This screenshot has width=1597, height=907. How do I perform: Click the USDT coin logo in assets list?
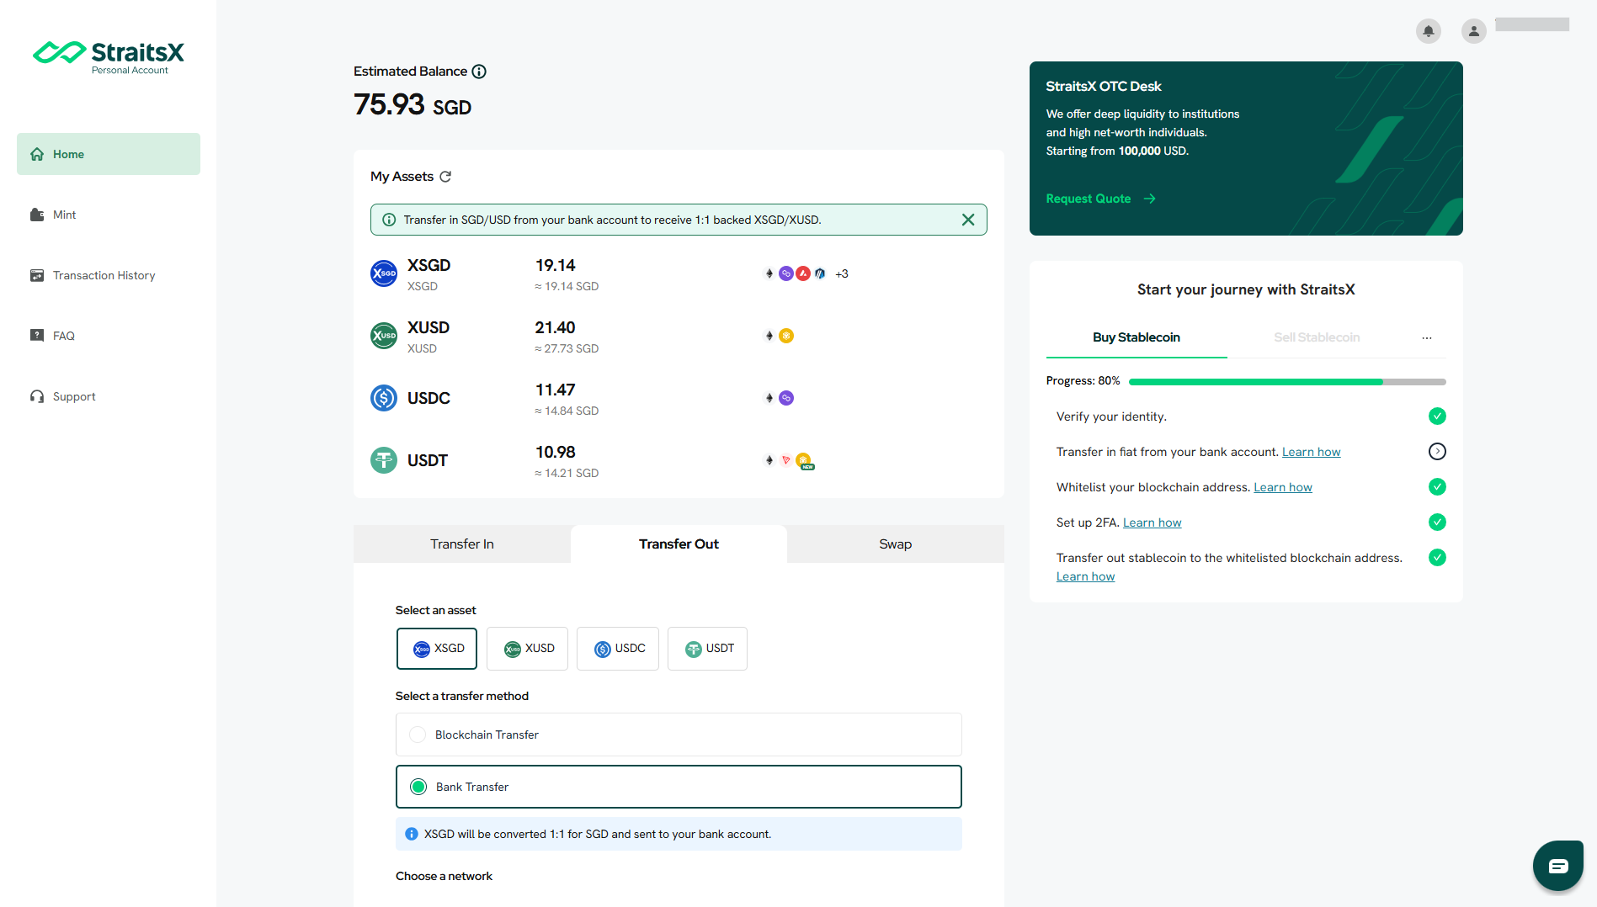[384, 460]
